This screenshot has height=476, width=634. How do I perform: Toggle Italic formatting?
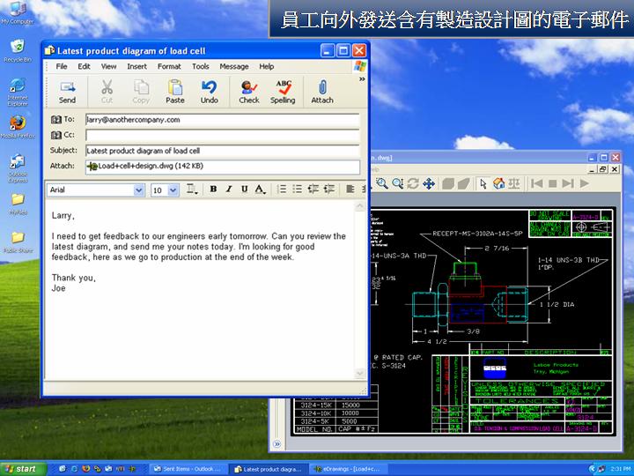click(229, 189)
